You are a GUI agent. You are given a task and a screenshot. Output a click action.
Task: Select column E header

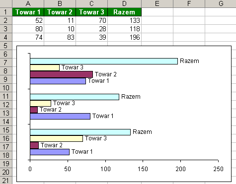click(157, 3)
